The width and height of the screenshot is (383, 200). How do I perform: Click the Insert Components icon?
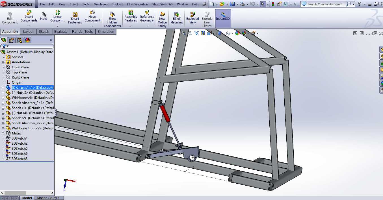point(29,13)
